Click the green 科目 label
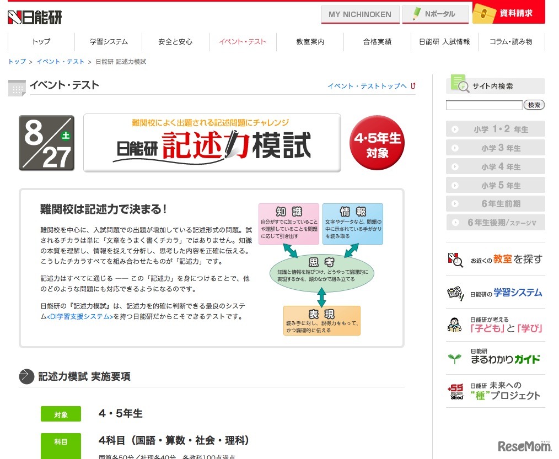The width and height of the screenshot is (559, 459). click(61, 445)
